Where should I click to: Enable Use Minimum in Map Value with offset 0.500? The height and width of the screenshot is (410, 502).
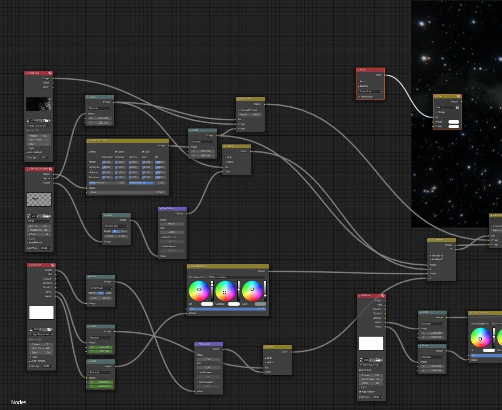pos(161,237)
